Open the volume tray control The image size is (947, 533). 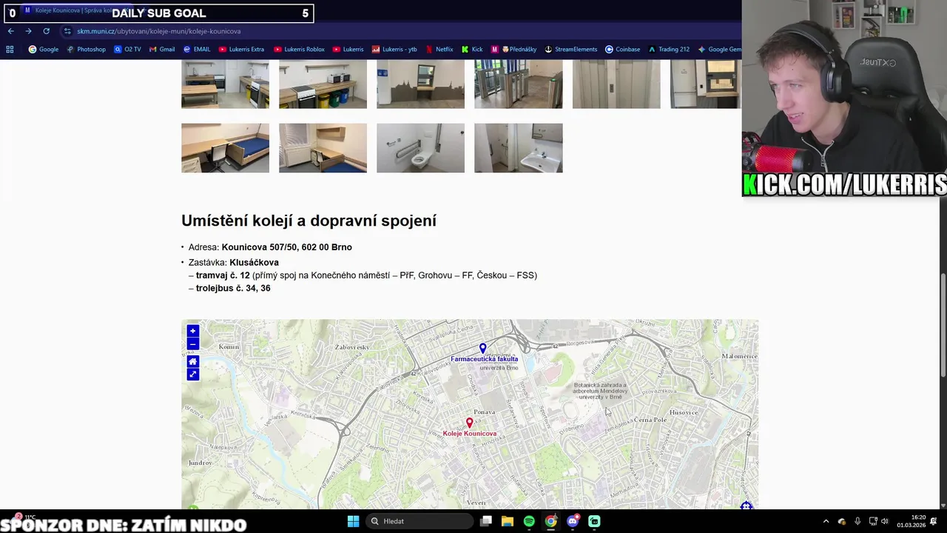point(885,521)
